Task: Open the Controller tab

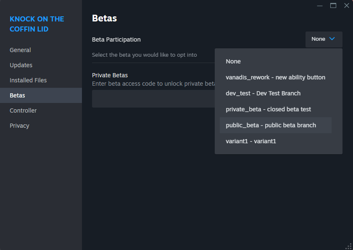Action: coord(41,111)
